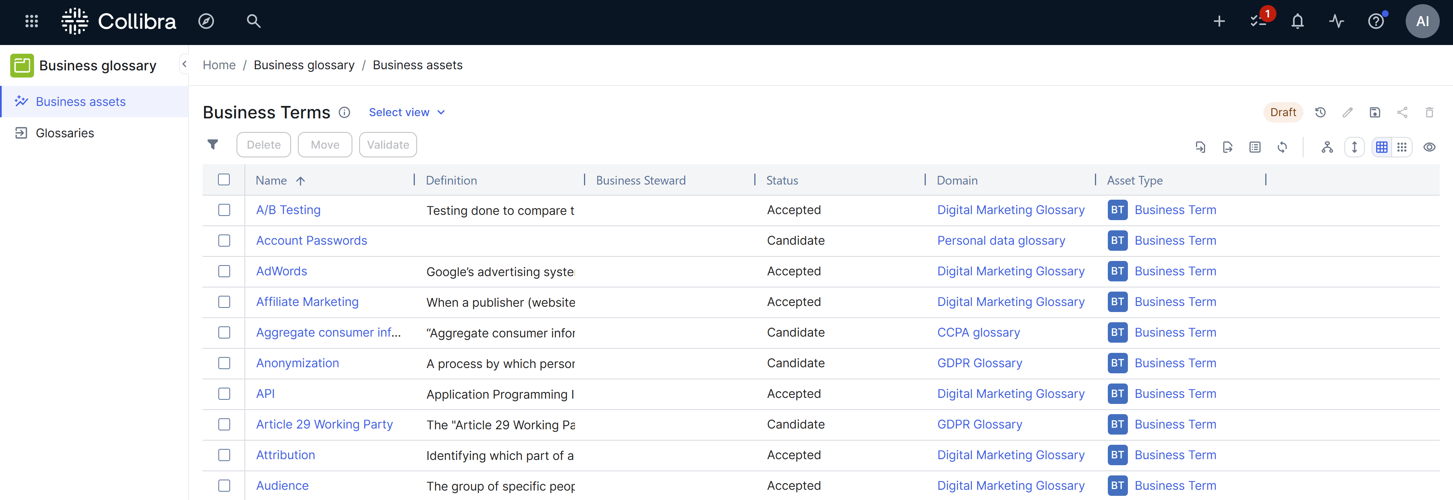Click the plus create icon
This screenshot has width=1453, height=500.
1219,22
